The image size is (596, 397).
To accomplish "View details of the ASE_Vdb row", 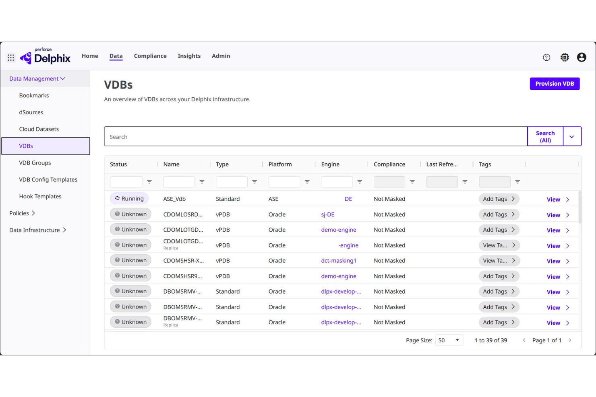I will tap(558, 200).
